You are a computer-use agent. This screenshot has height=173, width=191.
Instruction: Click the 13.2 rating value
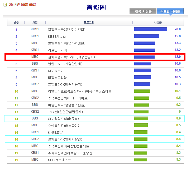click(x=178, y=50)
